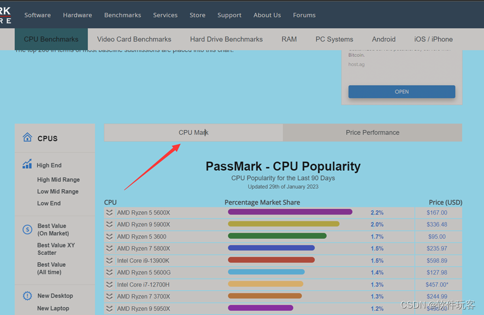Expand the AMD Ryzen 9 5950X row chevron
The image size is (484, 315).
click(x=109, y=308)
